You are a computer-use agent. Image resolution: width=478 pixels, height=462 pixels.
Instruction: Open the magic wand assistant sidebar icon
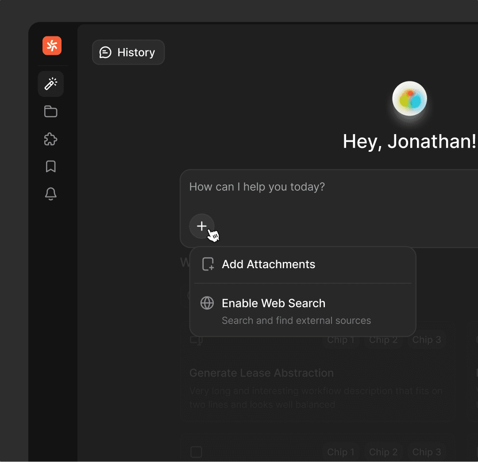tap(50, 84)
